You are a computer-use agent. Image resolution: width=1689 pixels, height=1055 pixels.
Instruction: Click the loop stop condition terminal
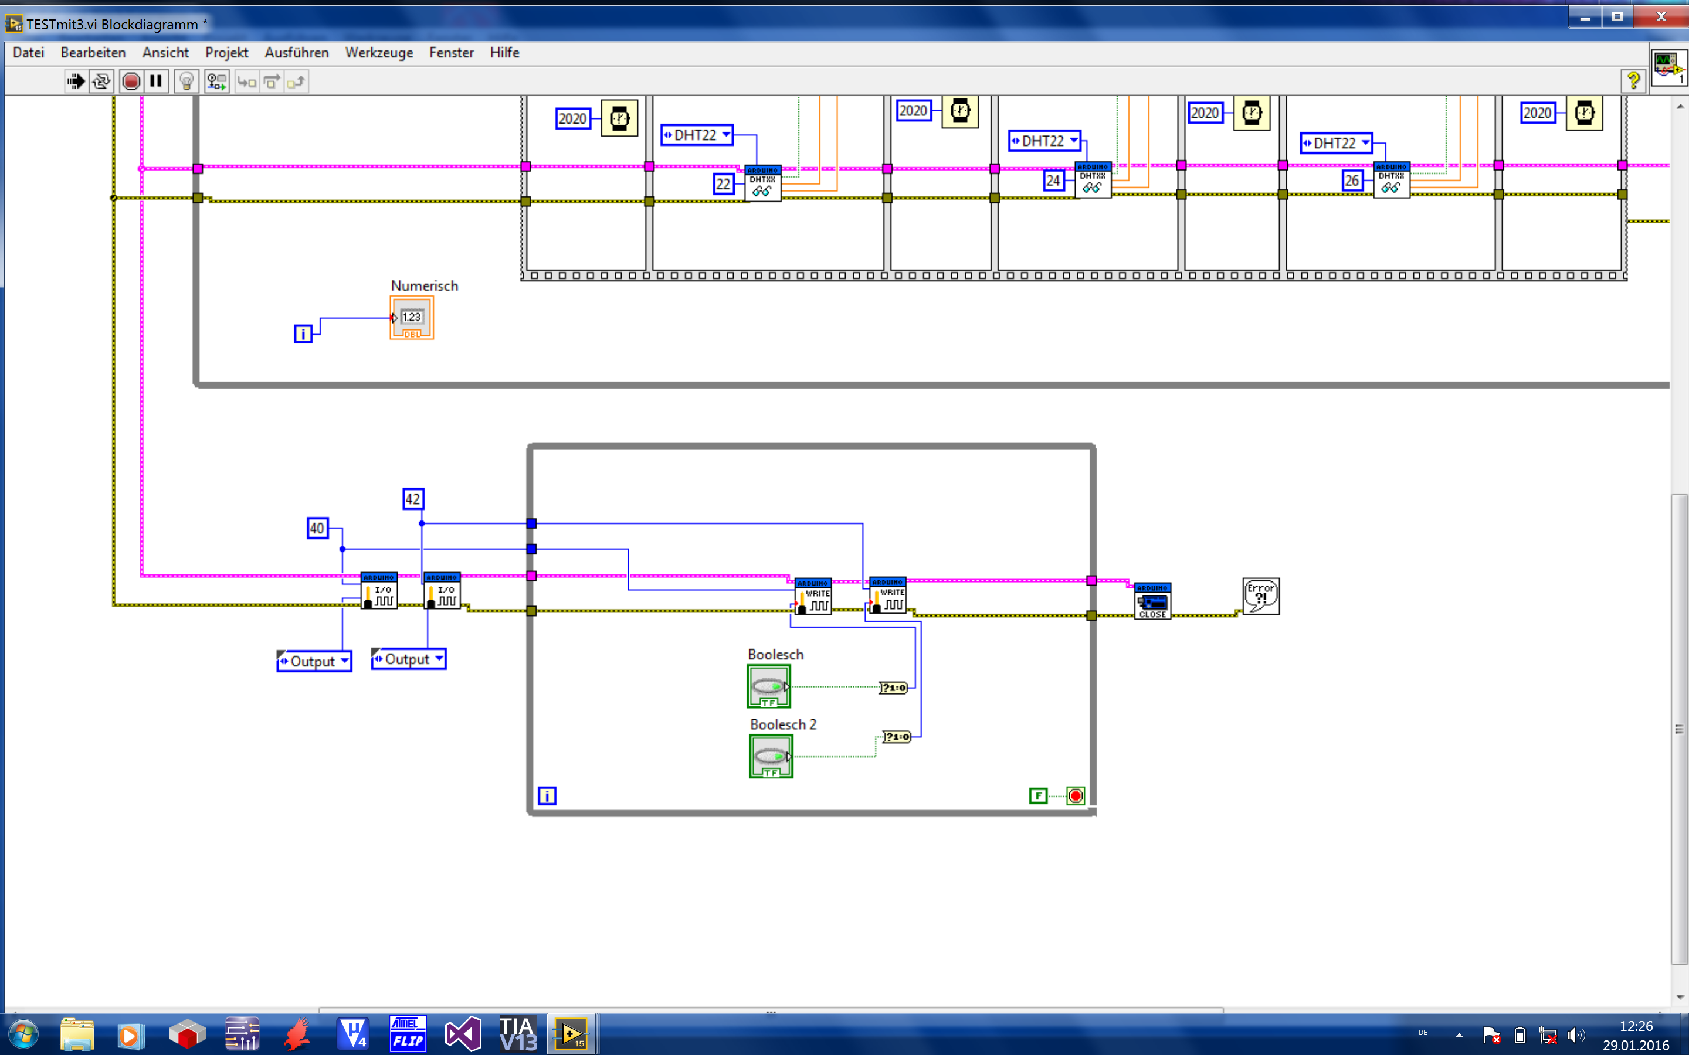[1076, 795]
